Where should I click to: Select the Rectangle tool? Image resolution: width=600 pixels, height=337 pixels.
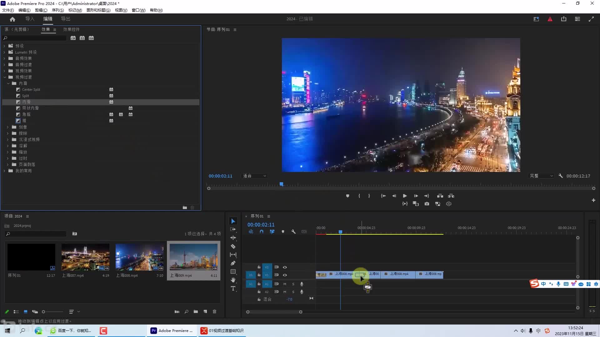[233, 271]
